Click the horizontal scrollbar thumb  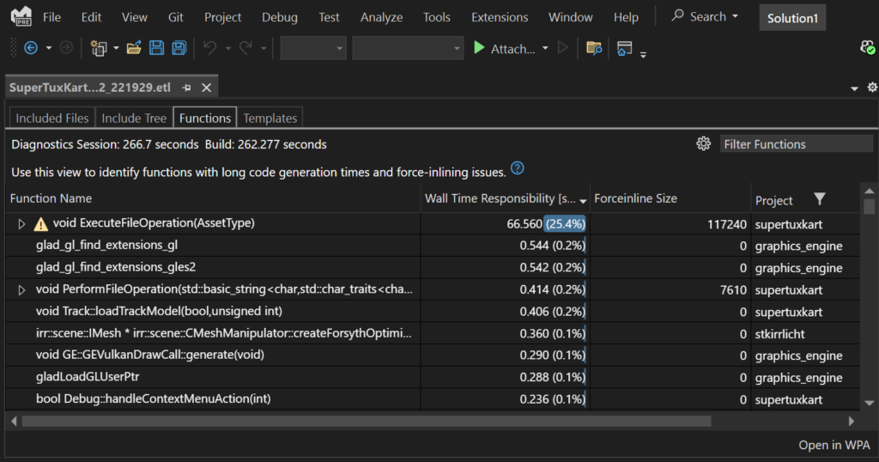pos(366,422)
